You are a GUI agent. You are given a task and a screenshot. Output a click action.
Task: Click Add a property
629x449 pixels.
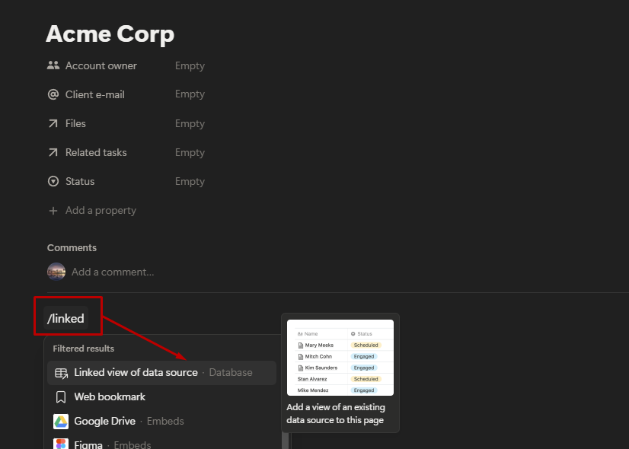(100, 210)
